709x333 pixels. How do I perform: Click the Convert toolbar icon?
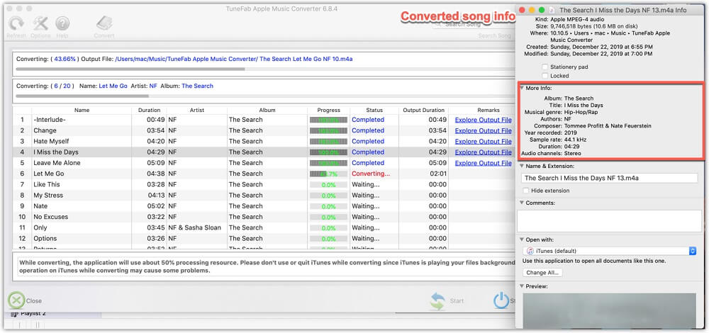104,25
